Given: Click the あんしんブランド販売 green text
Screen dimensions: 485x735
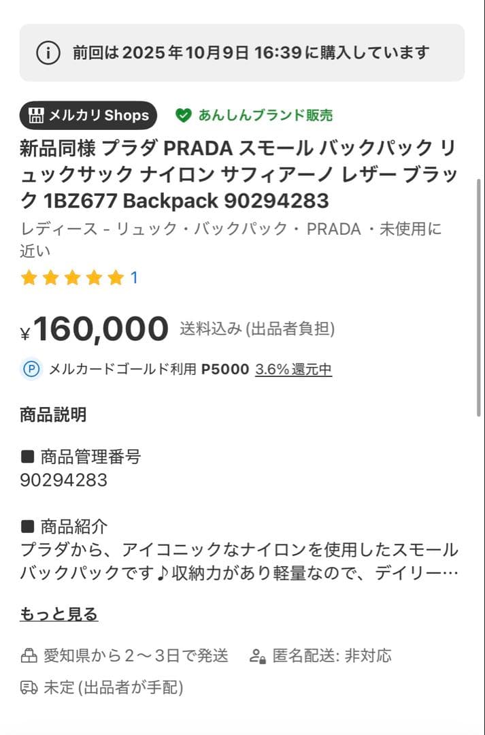Looking at the screenshot, I should click(265, 115).
